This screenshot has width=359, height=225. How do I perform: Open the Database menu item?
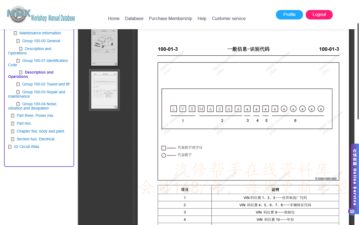coord(134,18)
